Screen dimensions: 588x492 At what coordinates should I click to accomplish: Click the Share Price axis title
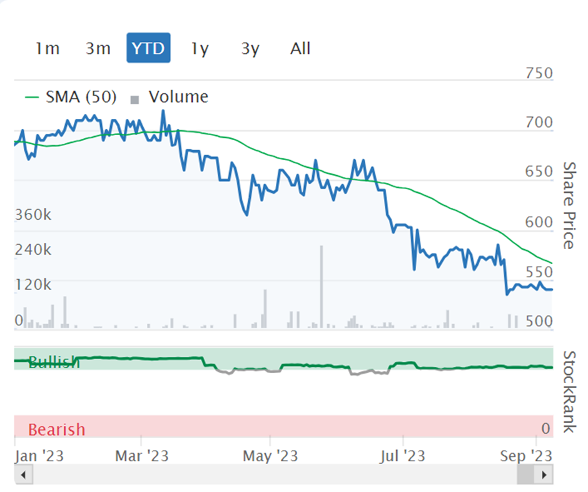[569, 205]
